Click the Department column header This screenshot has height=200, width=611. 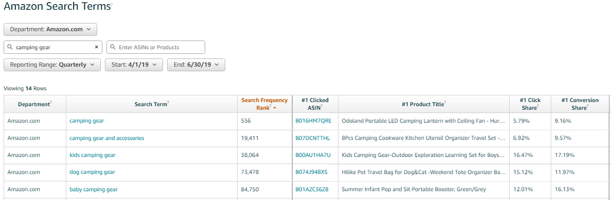coord(34,104)
